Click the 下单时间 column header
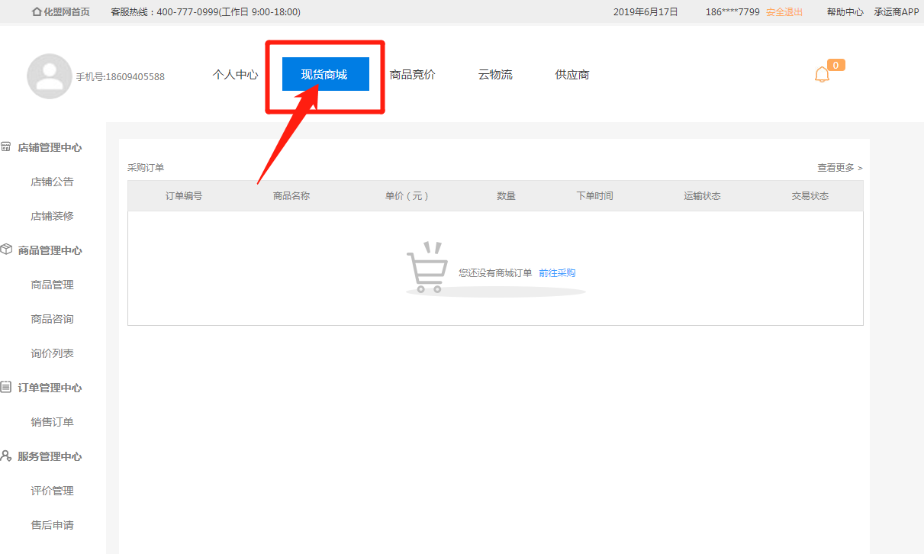The image size is (924, 554). tap(594, 196)
